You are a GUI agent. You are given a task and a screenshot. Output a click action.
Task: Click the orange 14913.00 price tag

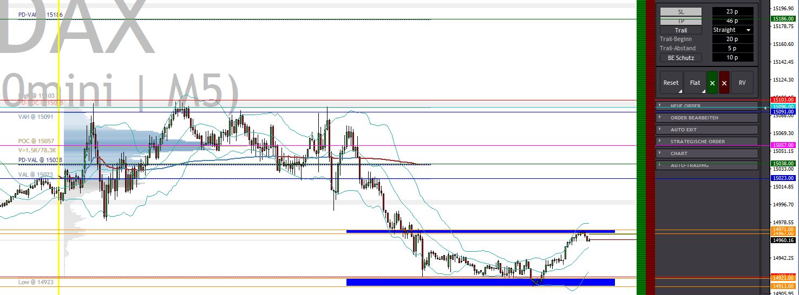coord(783,286)
